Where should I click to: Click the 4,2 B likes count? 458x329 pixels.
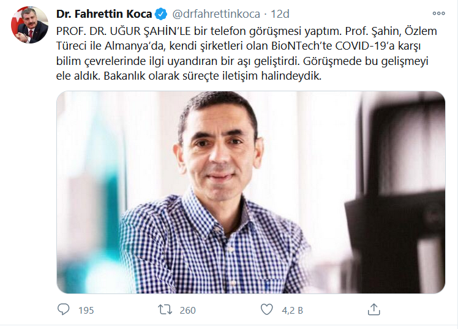point(293,310)
